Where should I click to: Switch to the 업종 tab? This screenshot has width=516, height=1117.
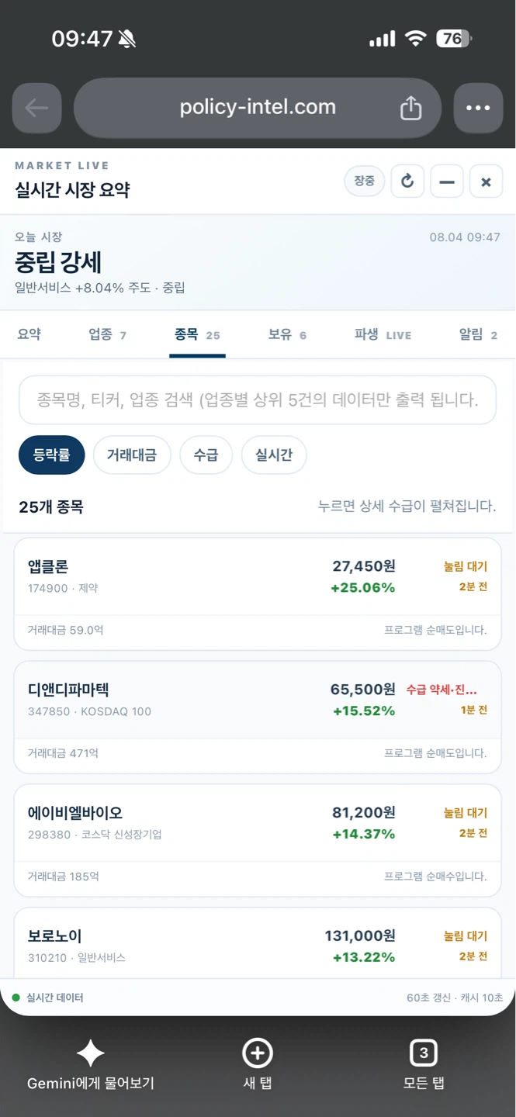click(x=108, y=335)
